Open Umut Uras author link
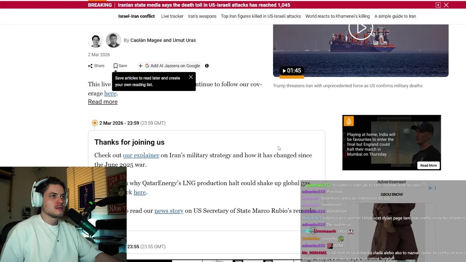466x262 pixels. [184, 40]
